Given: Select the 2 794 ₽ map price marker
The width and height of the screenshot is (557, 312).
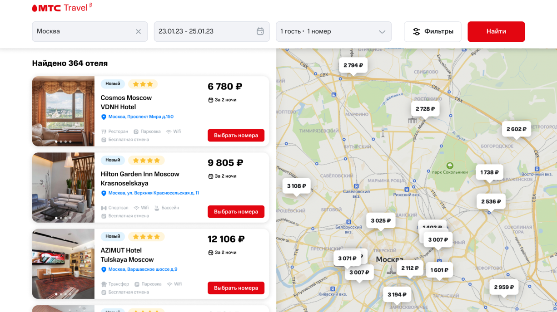Looking at the screenshot, I should tap(353, 65).
